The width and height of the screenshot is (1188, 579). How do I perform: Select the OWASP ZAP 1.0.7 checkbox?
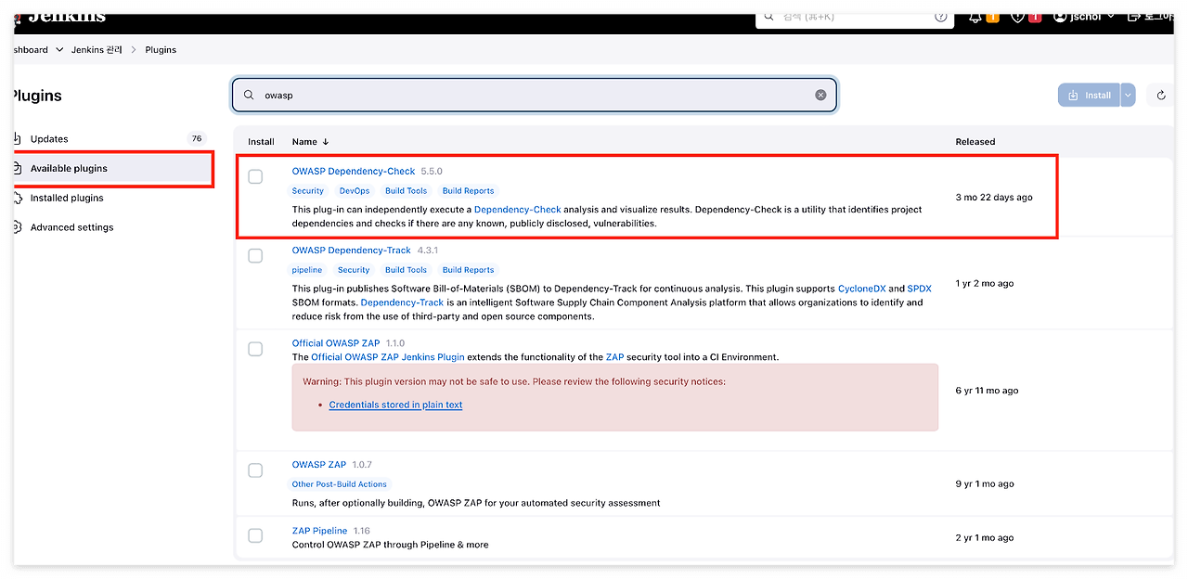click(x=255, y=470)
